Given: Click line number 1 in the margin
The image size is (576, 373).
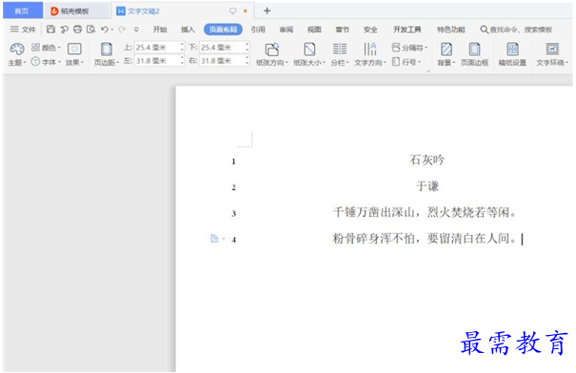Looking at the screenshot, I should tap(233, 162).
